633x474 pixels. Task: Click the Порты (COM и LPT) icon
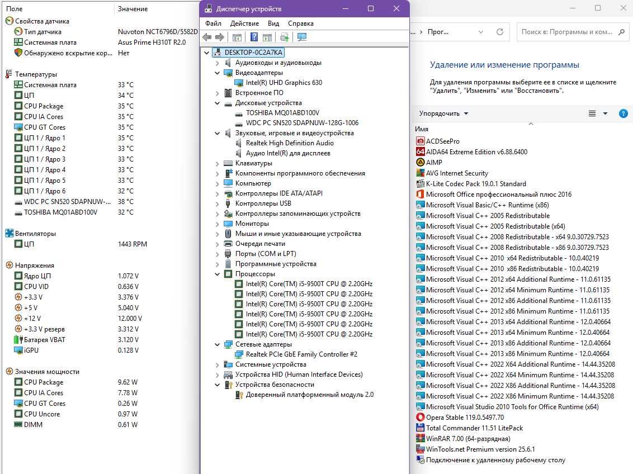click(x=228, y=254)
